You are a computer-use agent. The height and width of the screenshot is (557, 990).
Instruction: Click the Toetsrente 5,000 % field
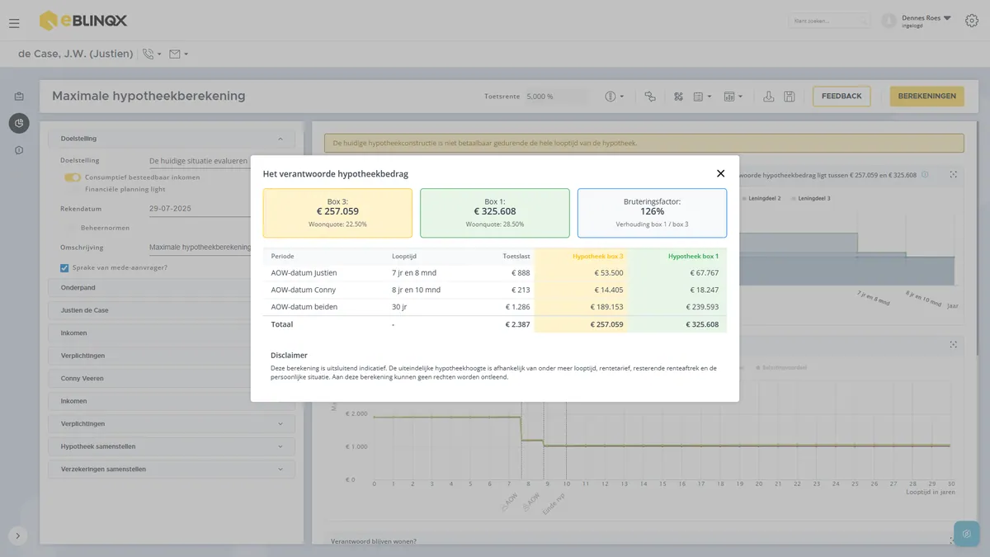[558, 97]
